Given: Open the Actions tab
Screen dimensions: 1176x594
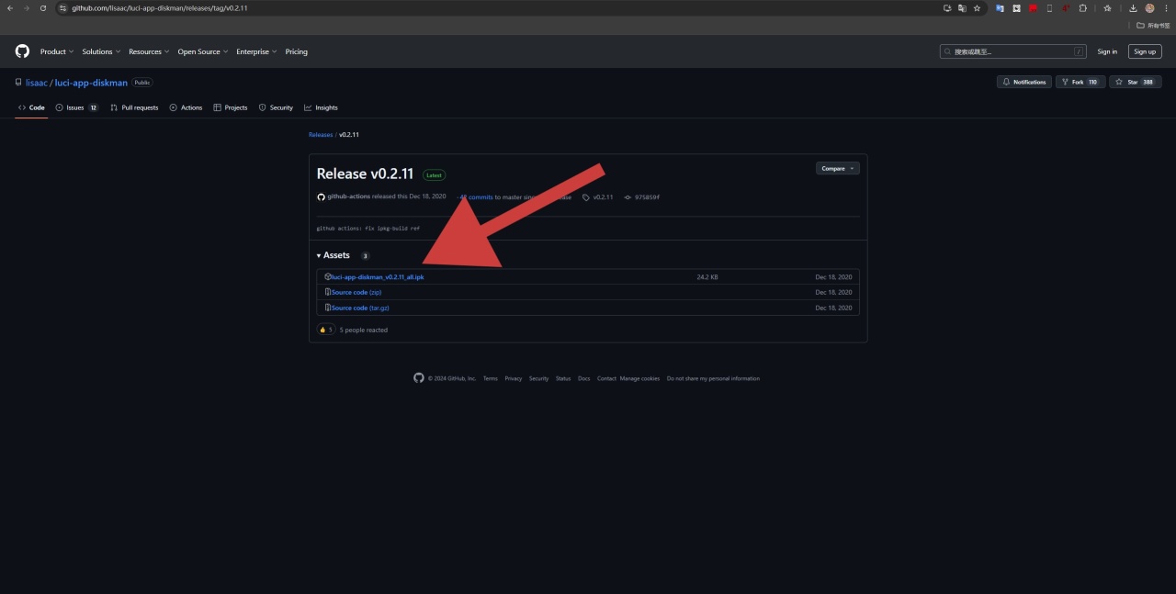Looking at the screenshot, I should click(186, 107).
